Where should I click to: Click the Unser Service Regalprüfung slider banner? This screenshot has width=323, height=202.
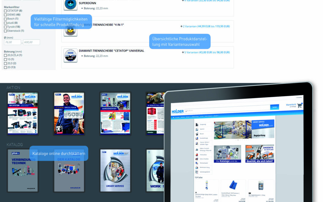(x=244, y=130)
